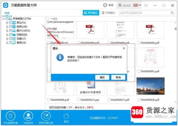Check the 视频(169) checkbox
The height and width of the screenshot is (126, 178).
tap(10, 26)
